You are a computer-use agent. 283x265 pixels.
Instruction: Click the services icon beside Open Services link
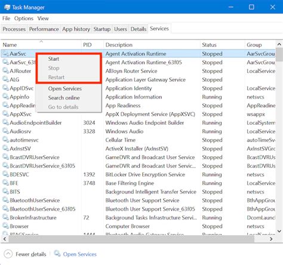57,254
